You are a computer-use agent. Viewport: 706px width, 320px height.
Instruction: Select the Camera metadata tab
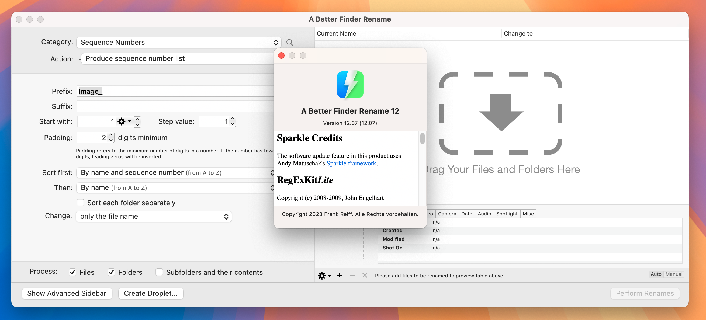pyautogui.click(x=447, y=213)
